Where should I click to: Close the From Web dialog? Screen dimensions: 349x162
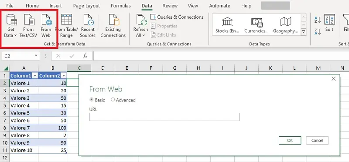coord(333,79)
